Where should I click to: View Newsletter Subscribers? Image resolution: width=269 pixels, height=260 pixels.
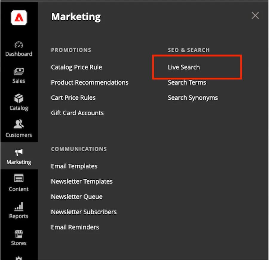pos(84,212)
